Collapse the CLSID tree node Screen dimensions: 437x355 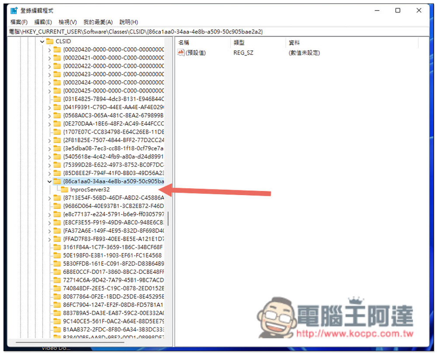tap(42, 41)
